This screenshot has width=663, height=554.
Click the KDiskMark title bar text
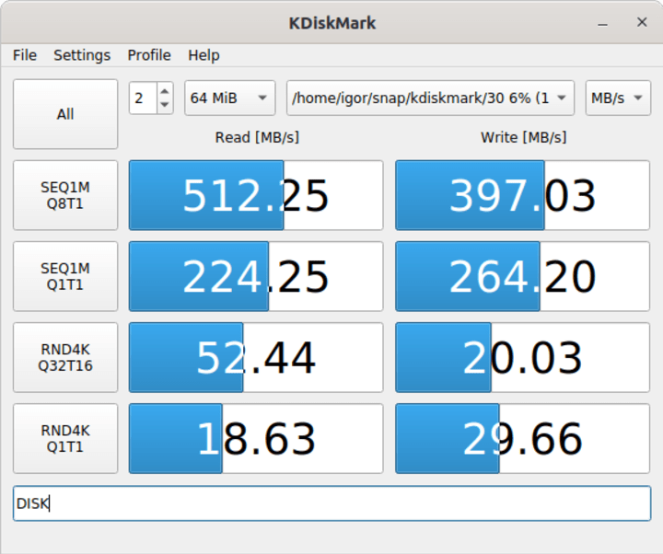(x=331, y=23)
